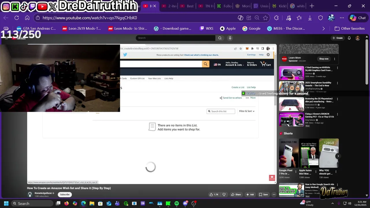Save the video to a playlist

(x=263, y=194)
